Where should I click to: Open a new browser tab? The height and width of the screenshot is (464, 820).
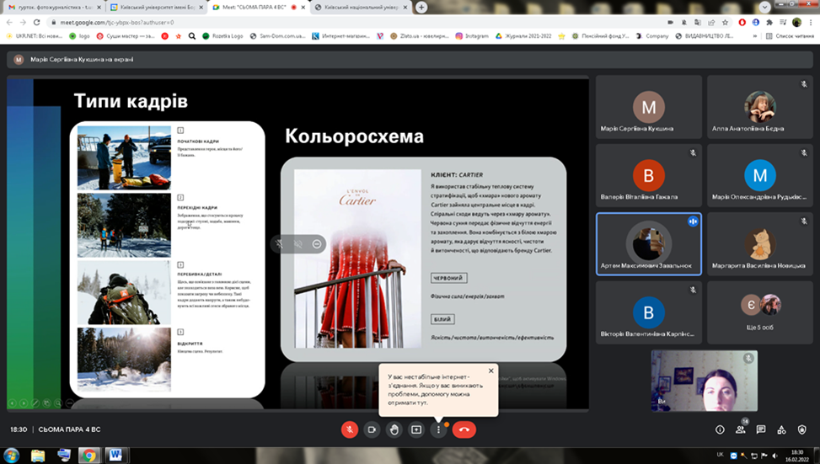point(421,8)
